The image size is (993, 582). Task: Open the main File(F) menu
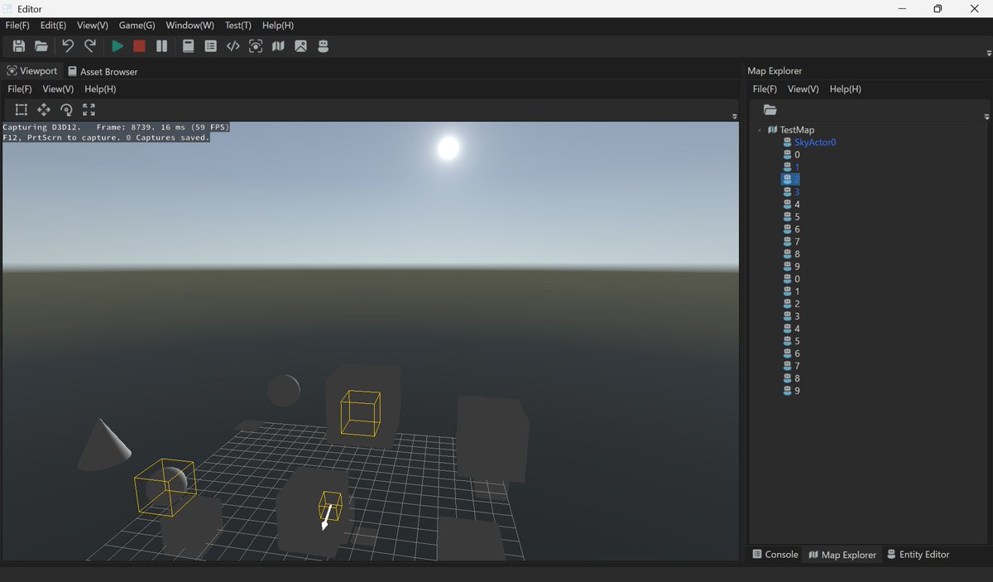17,26
